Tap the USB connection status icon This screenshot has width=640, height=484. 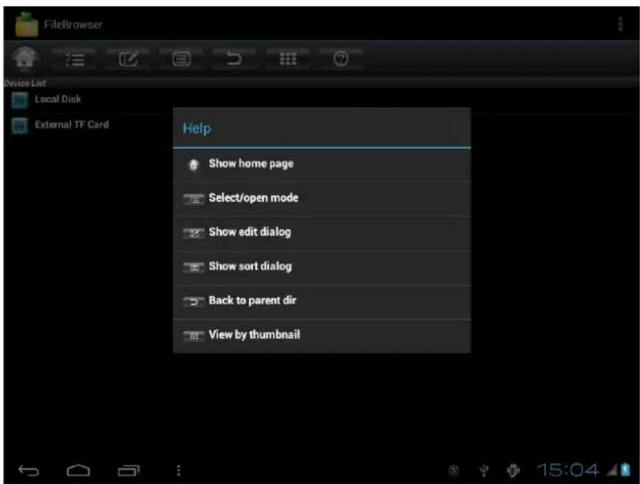pyautogui.click(x=484, y=470)
